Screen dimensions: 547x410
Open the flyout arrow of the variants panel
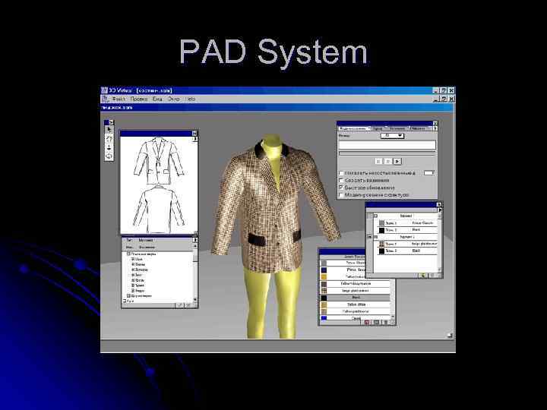(x=440, y=210)
